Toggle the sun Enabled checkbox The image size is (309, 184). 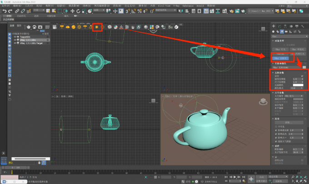click(x=302, y=76)
